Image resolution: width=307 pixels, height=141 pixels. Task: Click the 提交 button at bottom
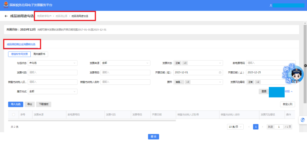(x=153, y=137)
